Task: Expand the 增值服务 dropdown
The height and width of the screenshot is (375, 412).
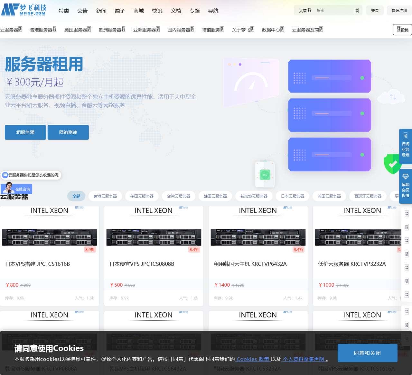Action: tap(213, 30)
